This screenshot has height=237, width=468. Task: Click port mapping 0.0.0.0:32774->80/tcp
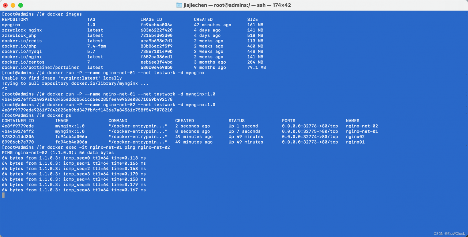click(310, 137)
